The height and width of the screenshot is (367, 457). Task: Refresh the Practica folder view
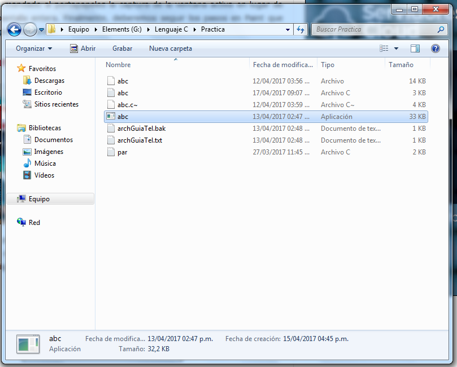point(301,29)
